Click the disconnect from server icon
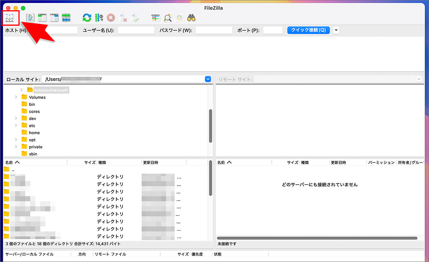 (123, 18)
